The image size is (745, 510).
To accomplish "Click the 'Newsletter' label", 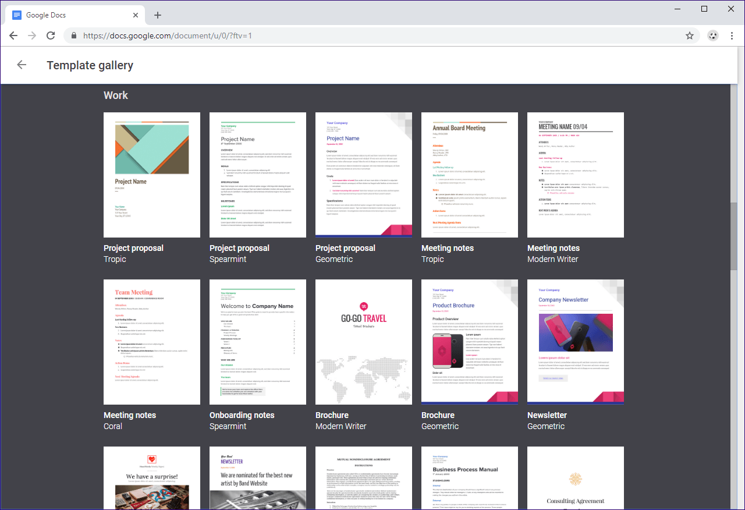I will click(547, 415).
